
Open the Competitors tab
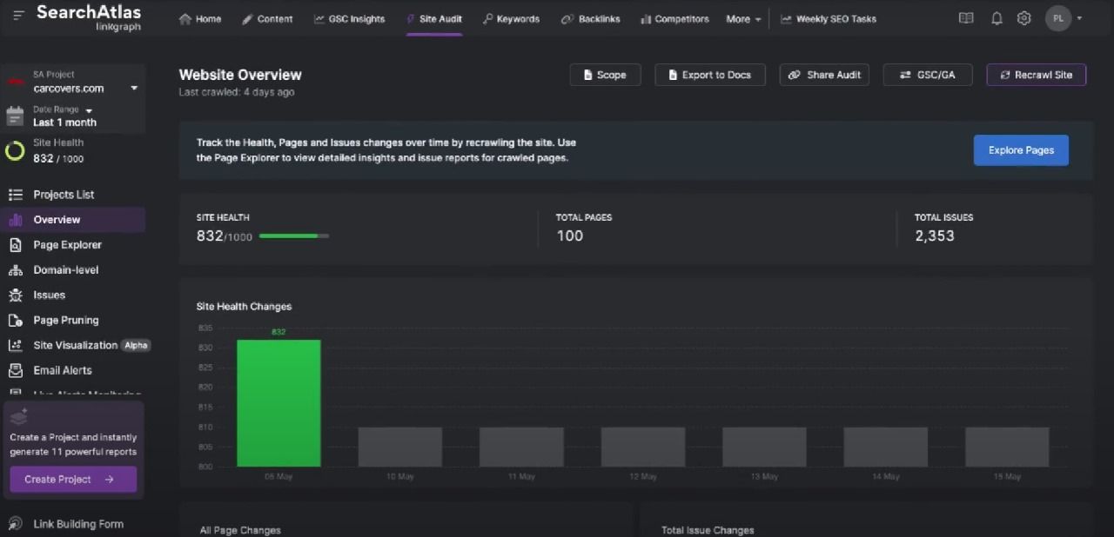674,19
